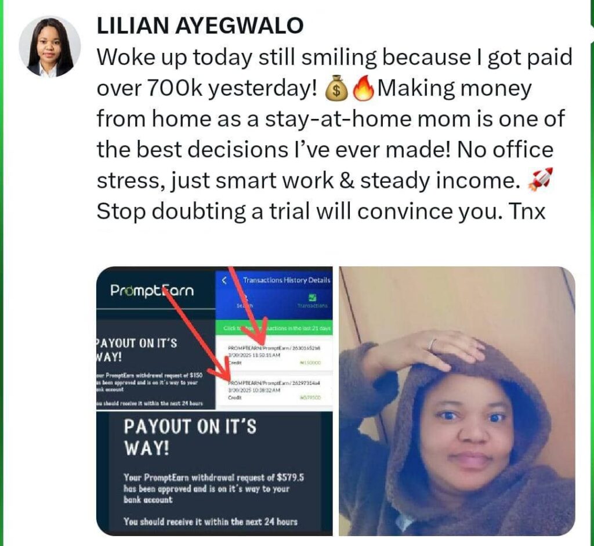Open the selfie photo with brown hoodie
Image resolution: width=594 pixels, height=546 pixels.
coord(457,401)
